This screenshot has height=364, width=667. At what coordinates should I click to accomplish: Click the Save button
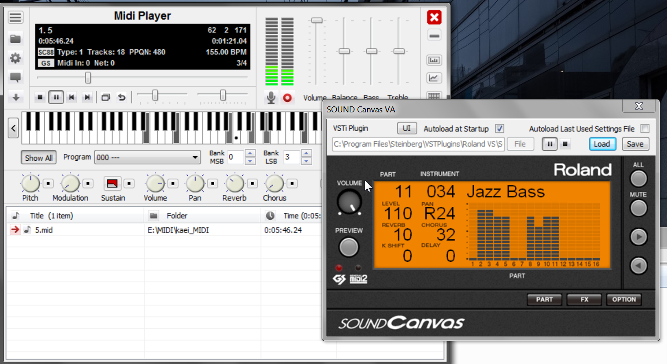[635, 144]
